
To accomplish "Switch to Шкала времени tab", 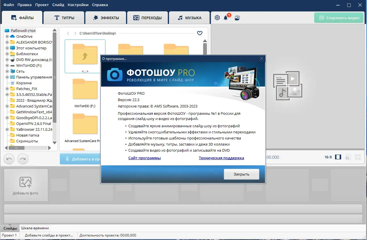I will (x=35, y=228).
